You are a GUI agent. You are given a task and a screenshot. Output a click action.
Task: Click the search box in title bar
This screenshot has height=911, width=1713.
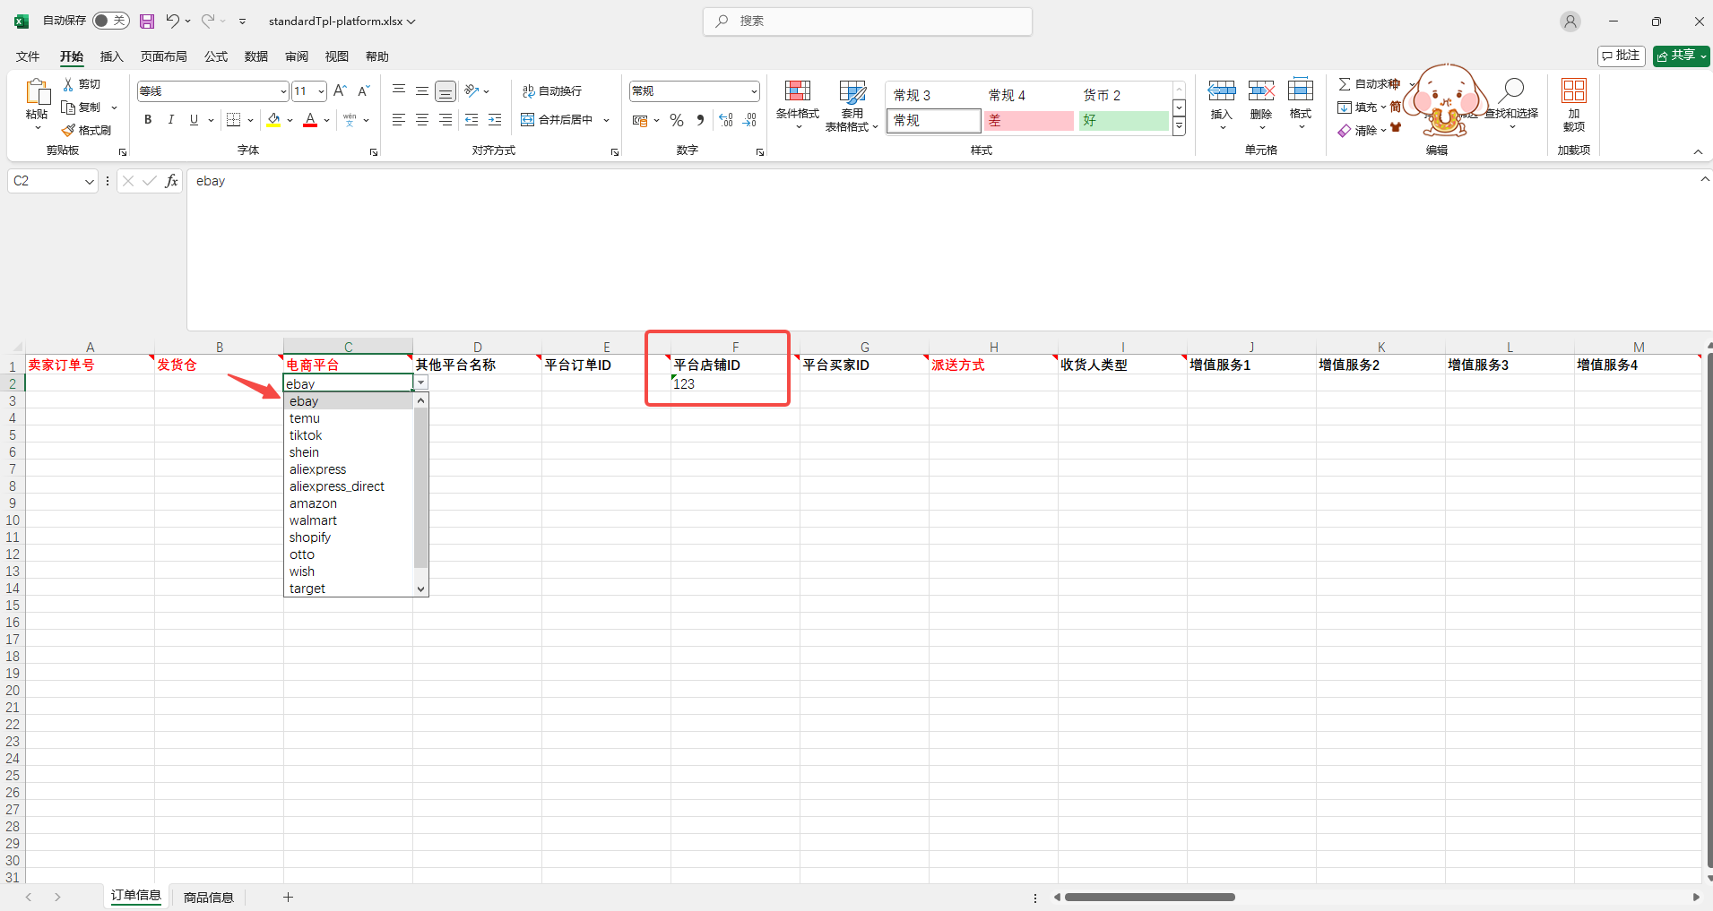[x=867, y=21]
